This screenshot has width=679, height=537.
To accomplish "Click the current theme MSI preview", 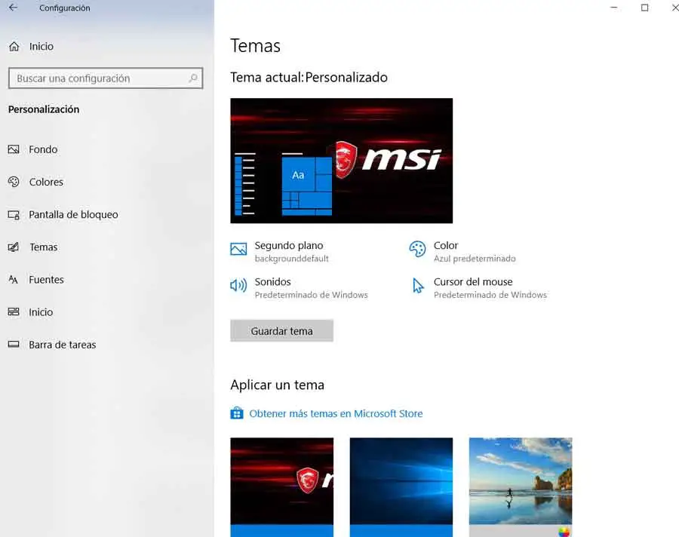I will pyautogui.click(x=342, y=161).
